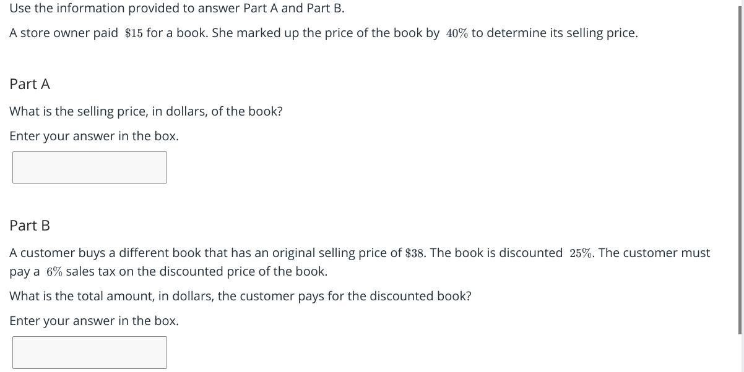The image size is (744, 372).
Task: Click the "Use the information provided" instruction line
Action: (x=177, y=9)
